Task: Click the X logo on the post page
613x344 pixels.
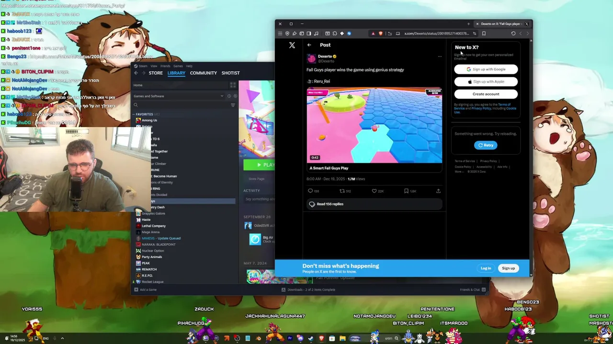Action: click(x=292, y=45)
